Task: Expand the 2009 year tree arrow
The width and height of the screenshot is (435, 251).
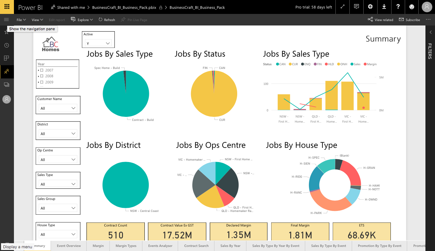Action: [x=38, y=82]
